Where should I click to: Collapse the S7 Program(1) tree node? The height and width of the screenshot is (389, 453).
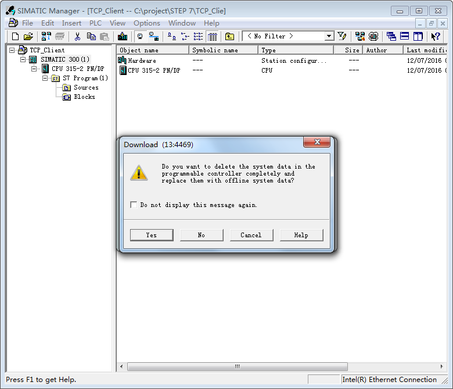coord(45,78)
